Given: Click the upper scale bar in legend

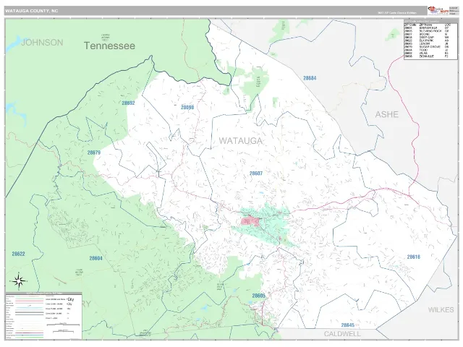Looking at the screenshot, I should click(x=63, y=325).
